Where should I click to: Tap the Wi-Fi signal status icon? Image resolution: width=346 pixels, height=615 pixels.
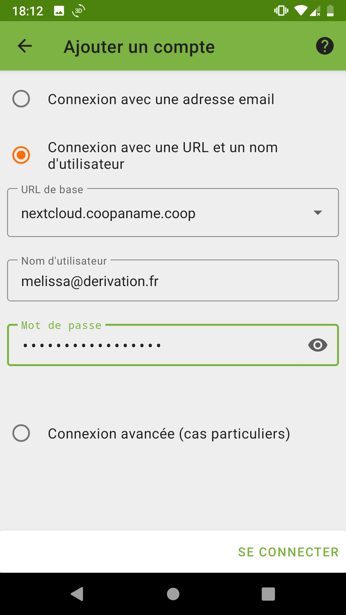click(301, 11)
